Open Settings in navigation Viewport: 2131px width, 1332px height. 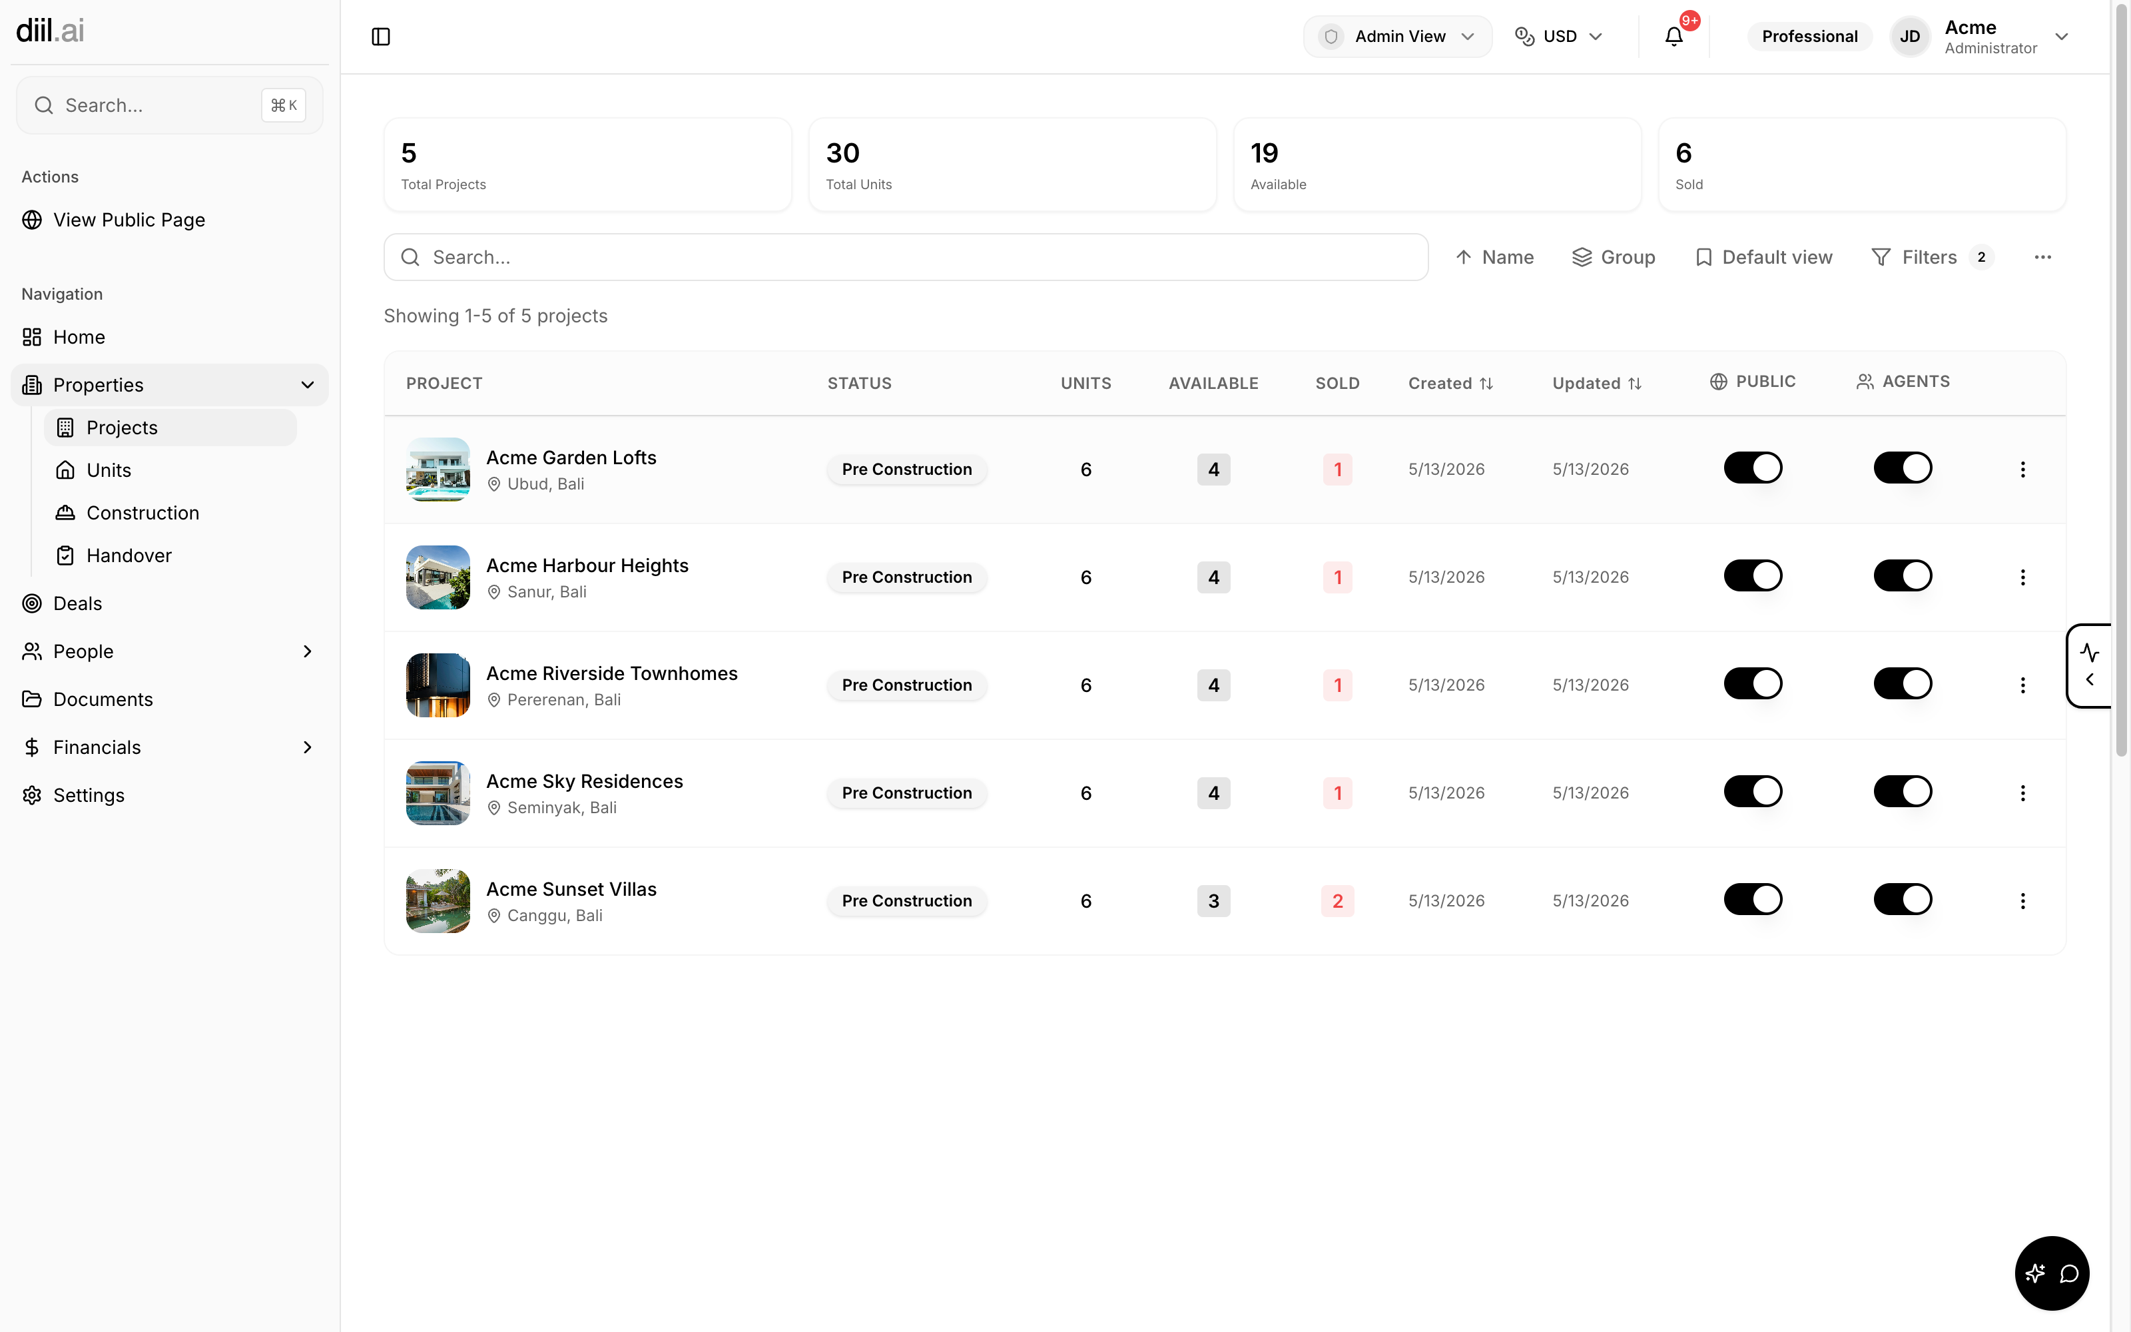169,795
